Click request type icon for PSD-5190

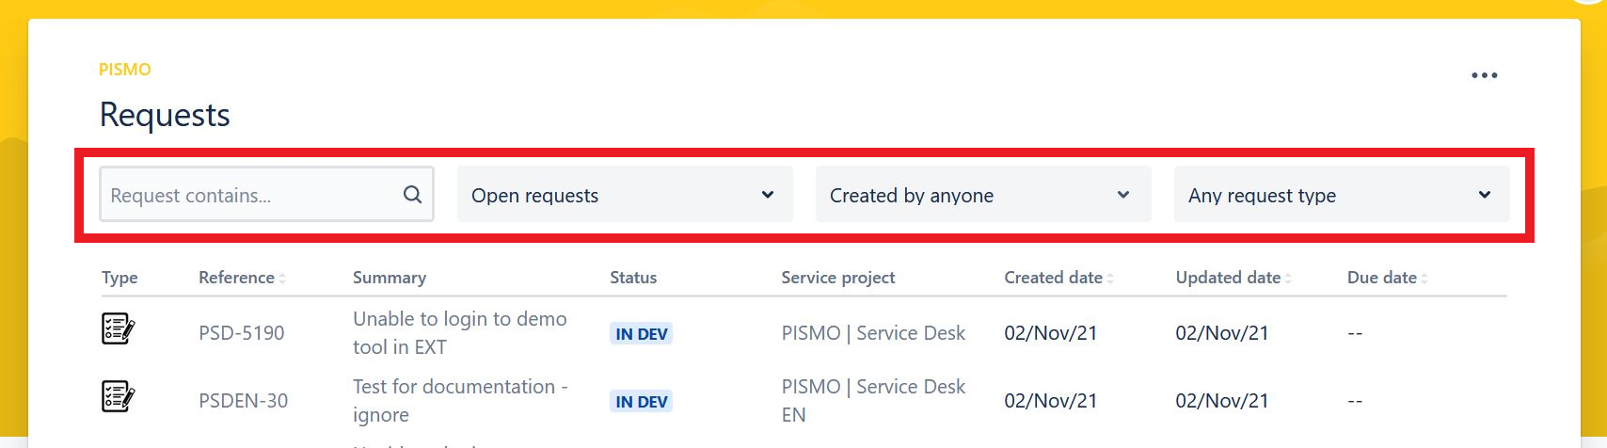click(119, 329)
